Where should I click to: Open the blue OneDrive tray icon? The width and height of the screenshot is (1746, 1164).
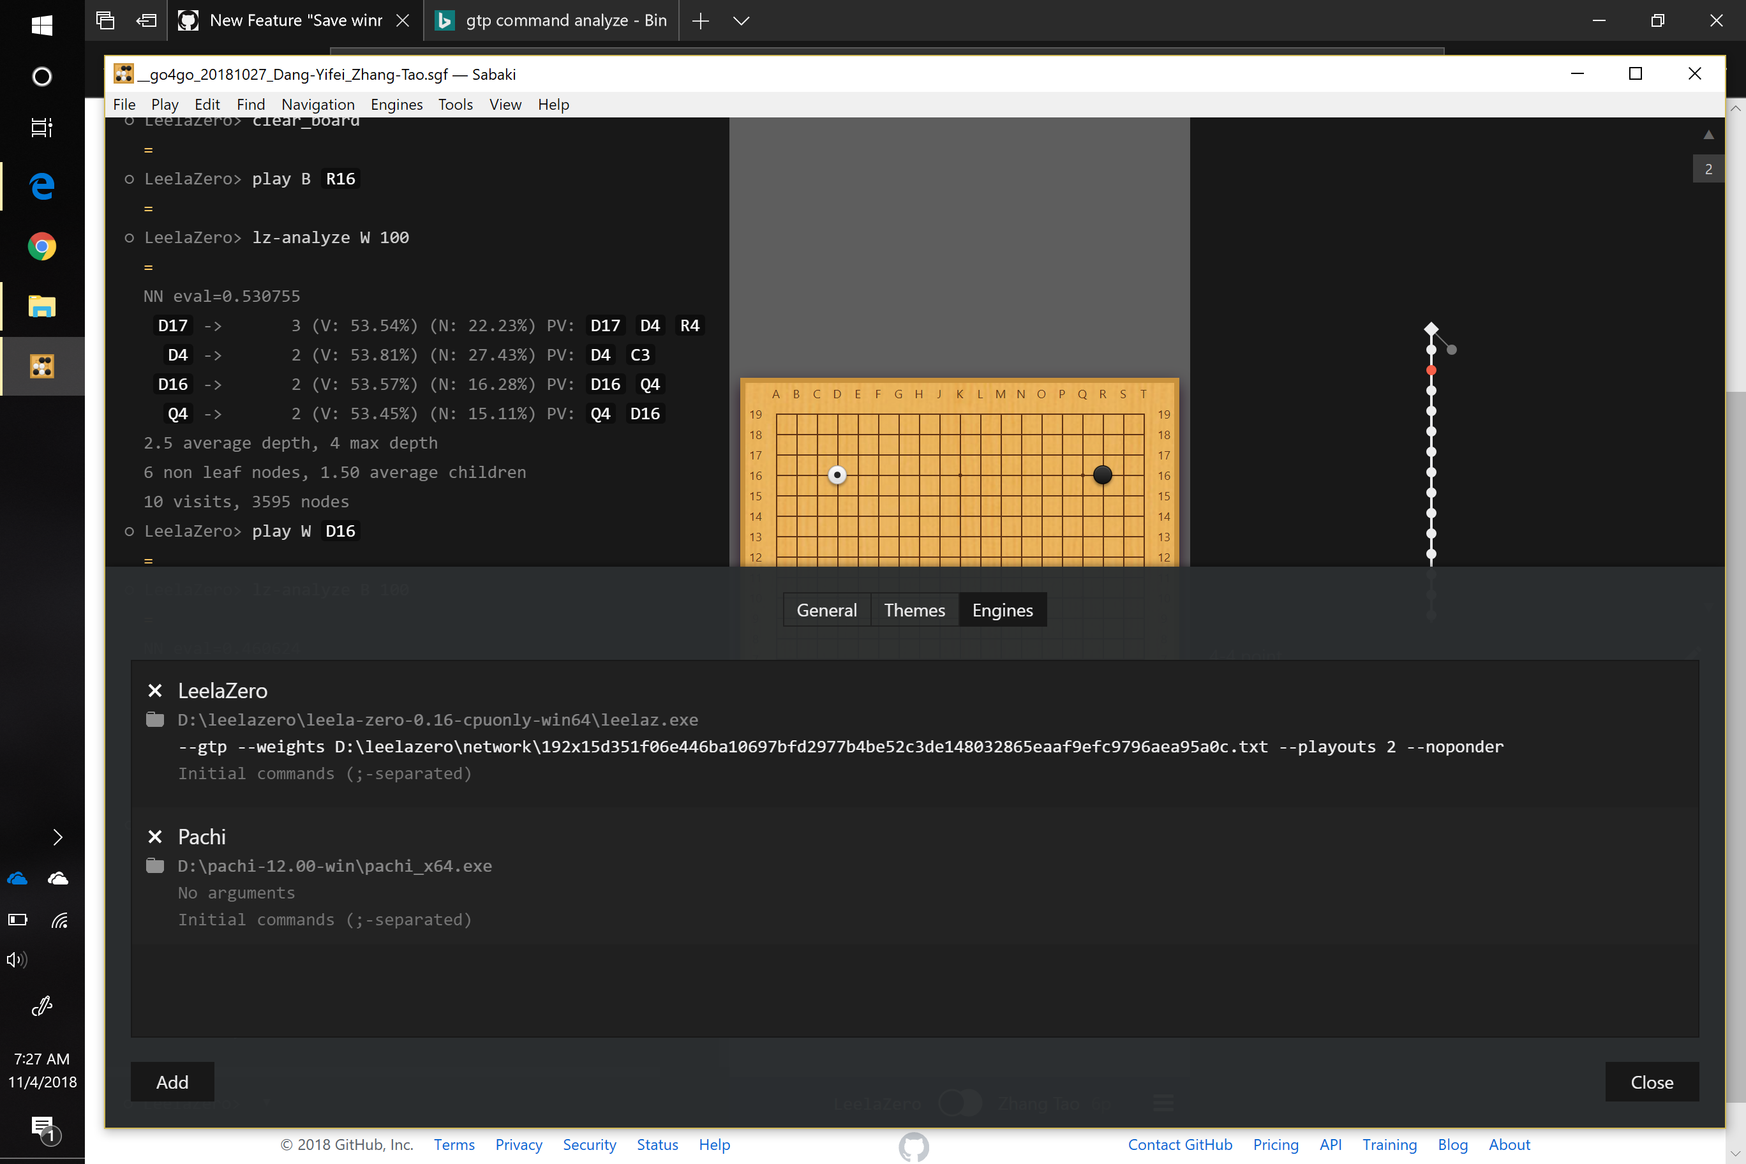(x=18, y=879)
